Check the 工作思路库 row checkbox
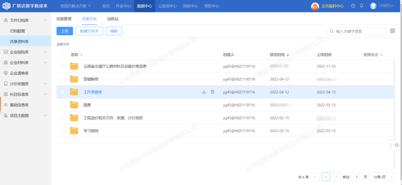Image resolution: width=402 pixels, height=185 pixels. tap(63, 92)
